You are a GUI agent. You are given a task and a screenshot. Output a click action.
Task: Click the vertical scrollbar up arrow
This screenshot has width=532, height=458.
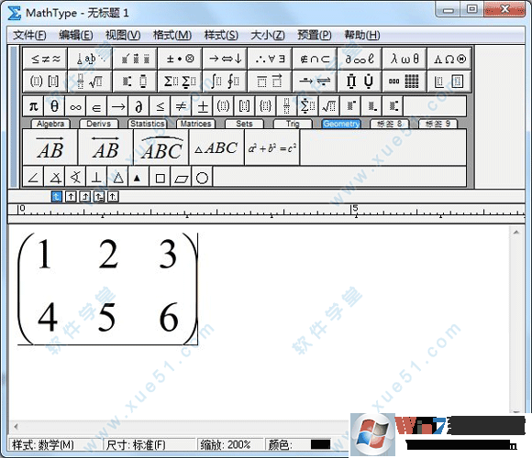pyautogui.click(x=516, y=232)
